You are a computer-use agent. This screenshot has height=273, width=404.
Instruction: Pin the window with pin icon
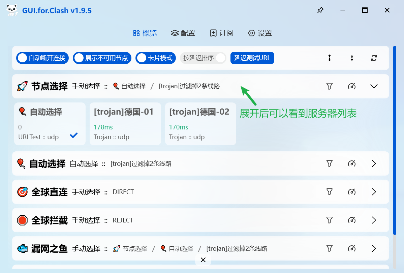coord(320,10)
